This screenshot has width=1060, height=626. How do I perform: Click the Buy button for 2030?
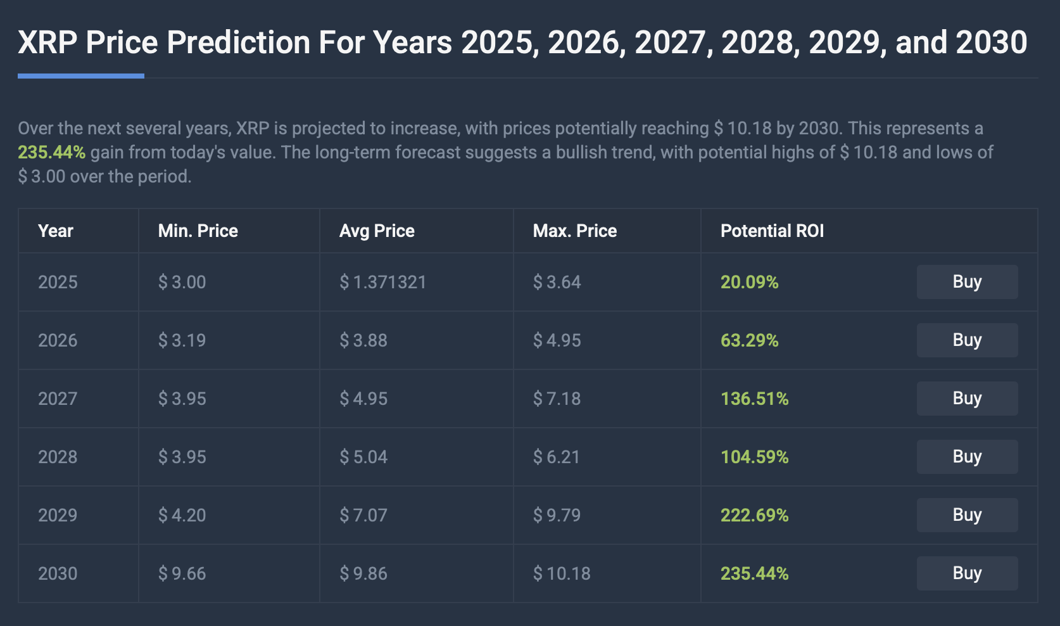[x=967, y=573]
